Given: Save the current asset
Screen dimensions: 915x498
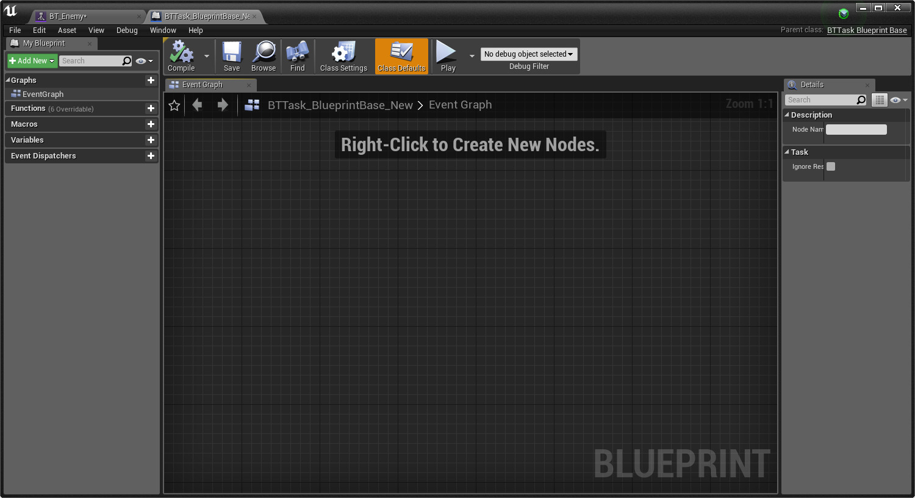Looking at the screenshot, I should point(231,56).
